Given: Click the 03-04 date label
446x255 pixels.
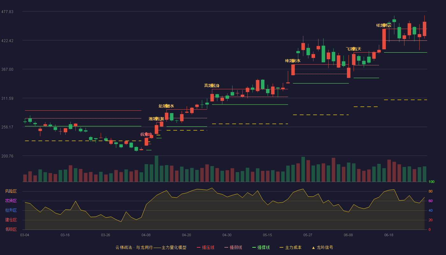Looking at the screenshot, I should (x=25, y=235).
